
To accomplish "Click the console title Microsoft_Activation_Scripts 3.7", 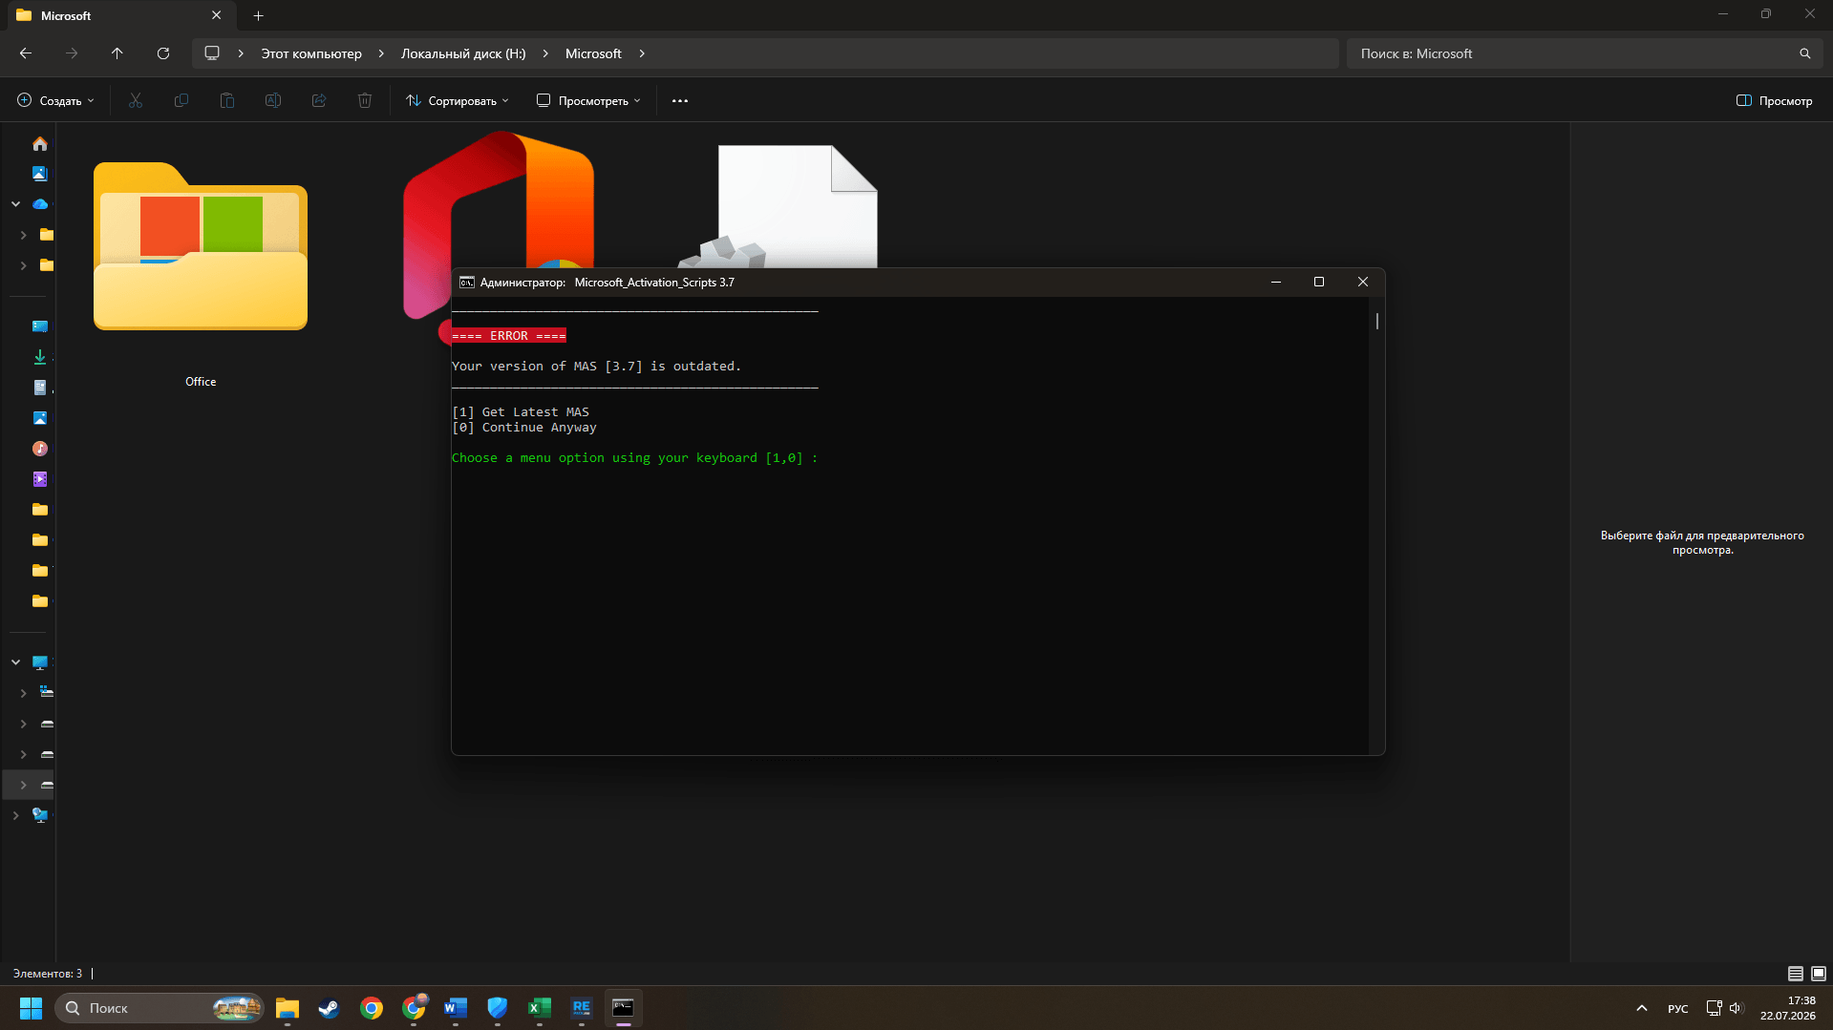I will tap(654, 283).
